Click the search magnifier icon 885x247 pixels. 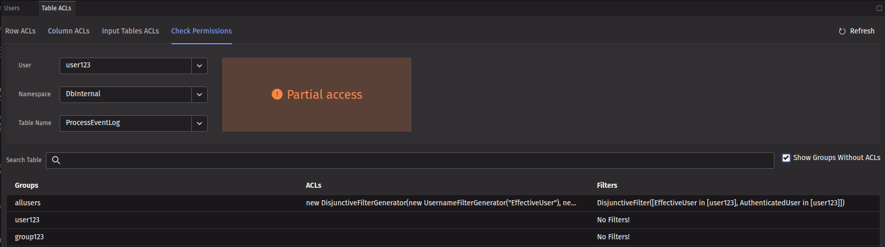coord(56,160)
